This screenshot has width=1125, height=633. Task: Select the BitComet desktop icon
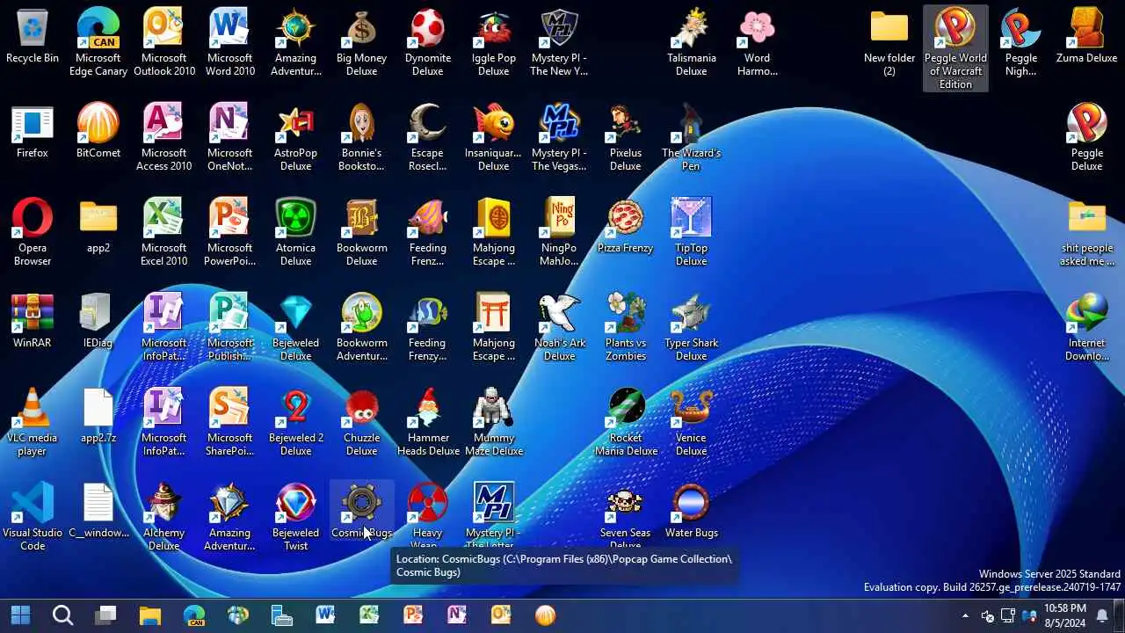click(98, 133)
